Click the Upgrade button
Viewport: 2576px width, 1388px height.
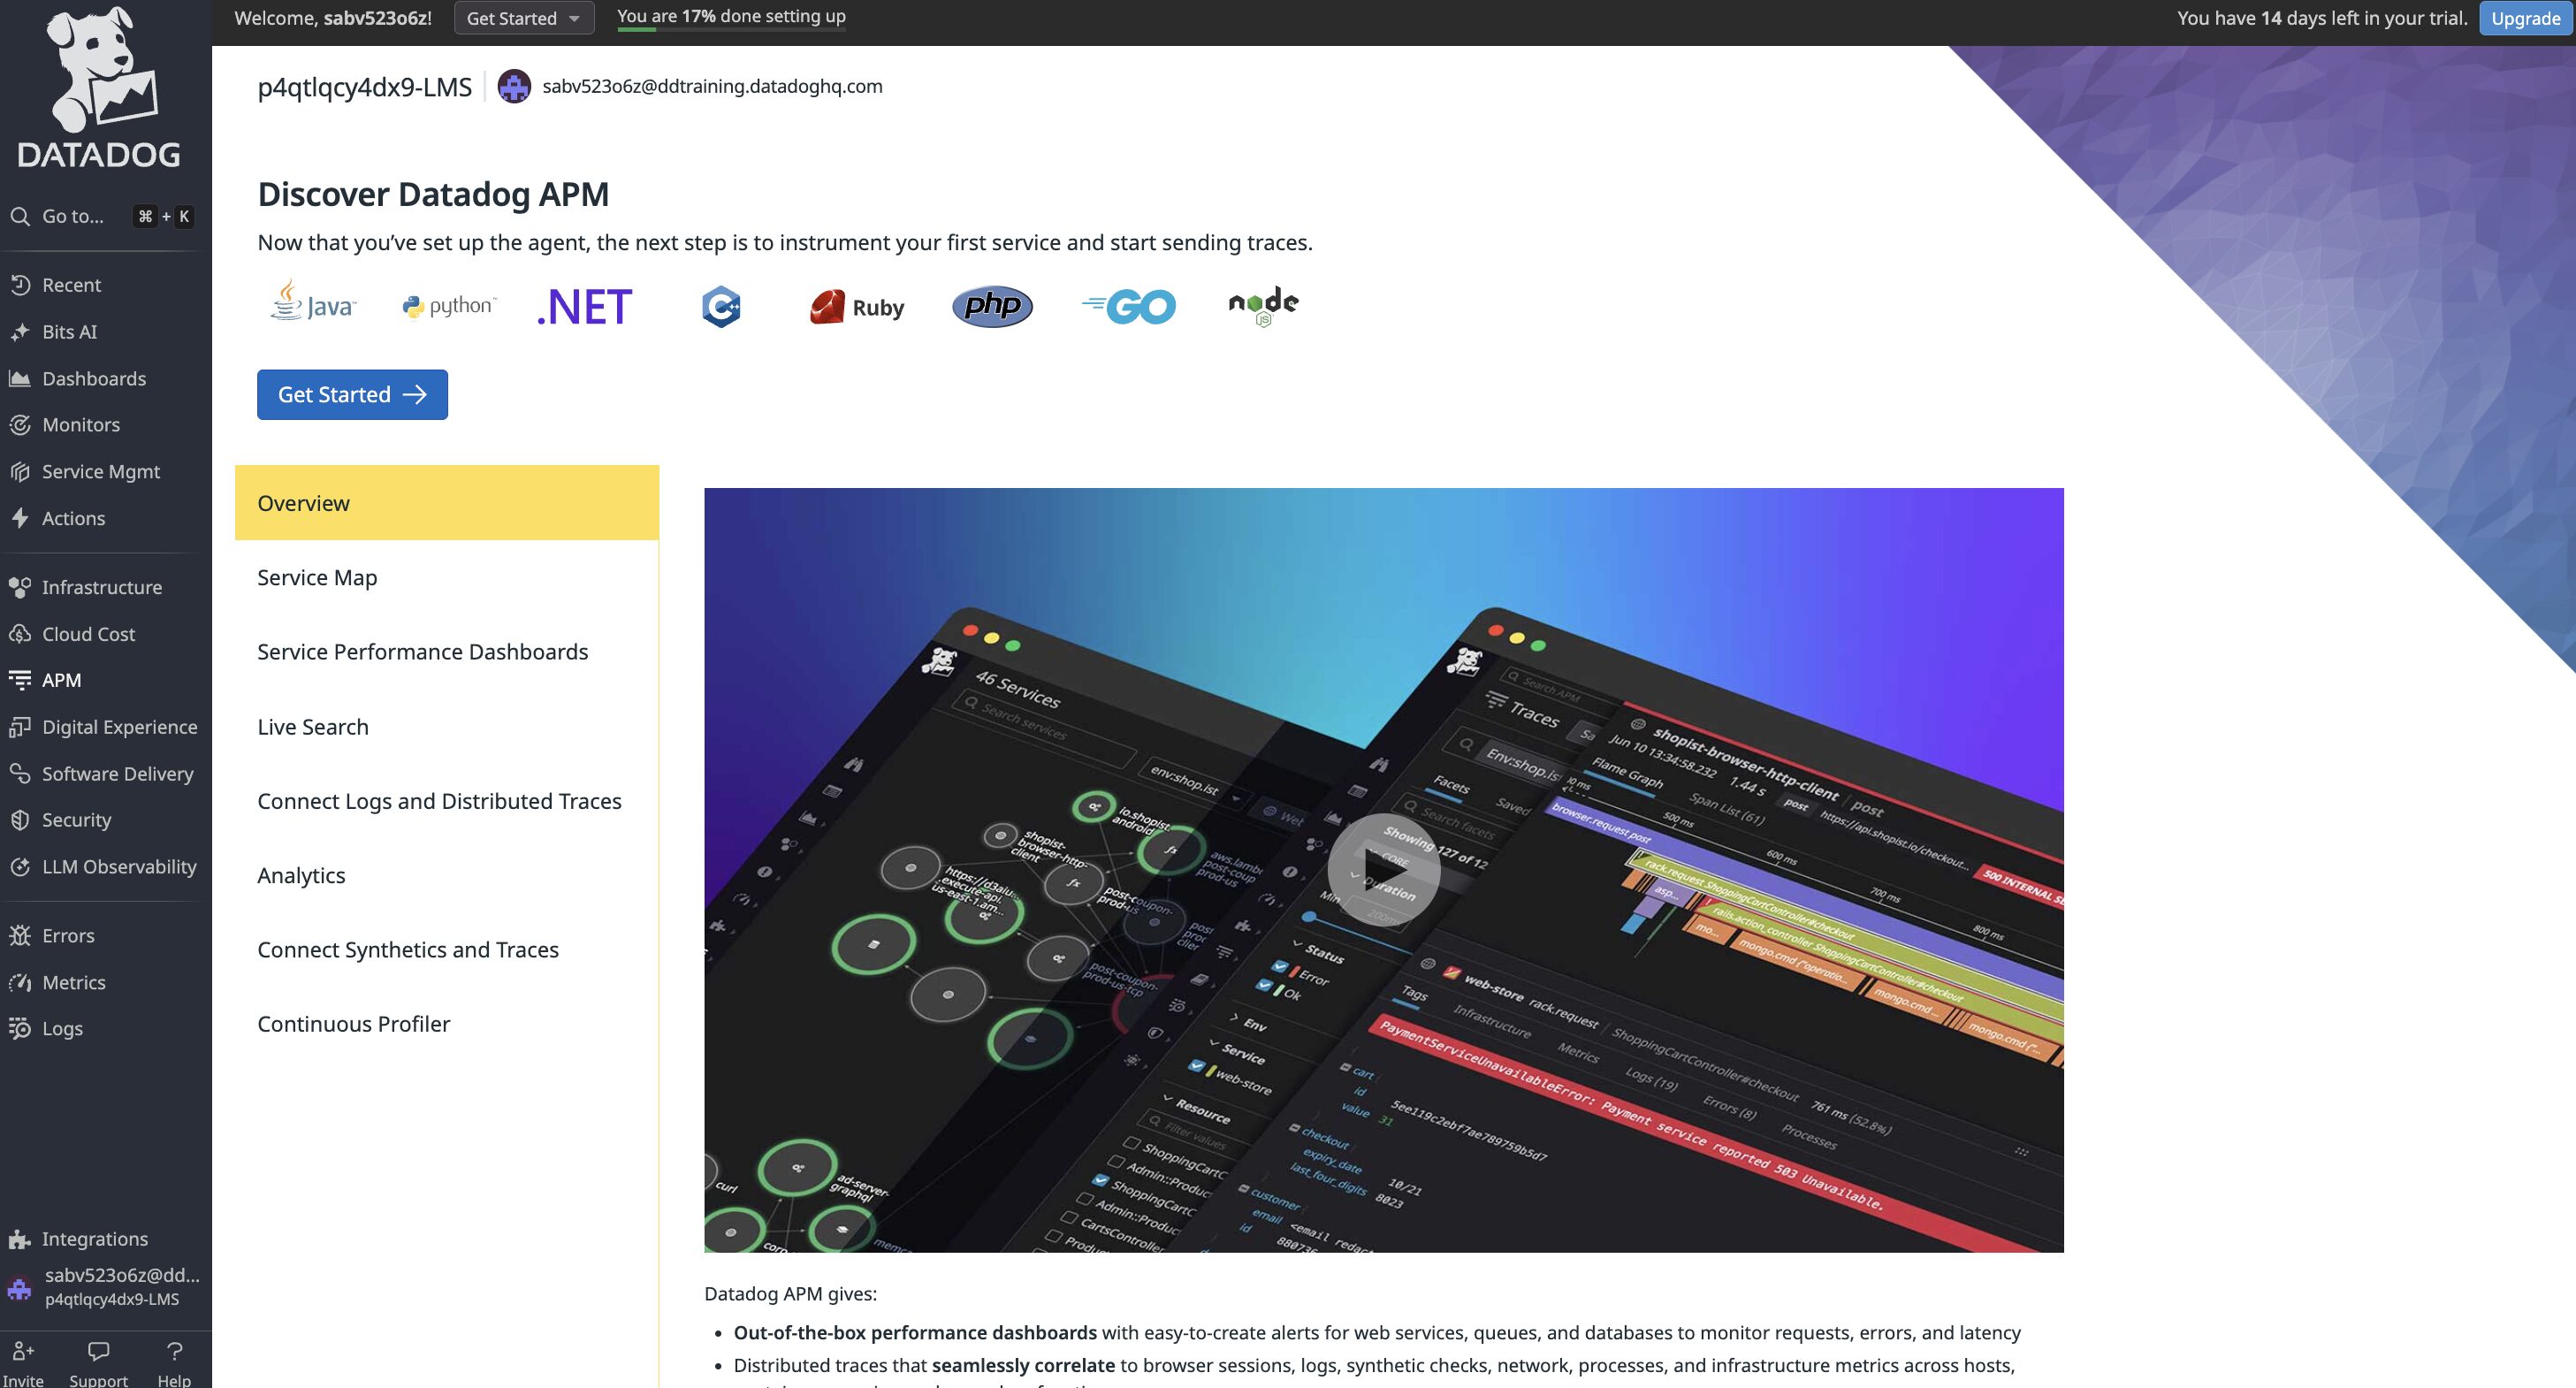[2525, 18]
